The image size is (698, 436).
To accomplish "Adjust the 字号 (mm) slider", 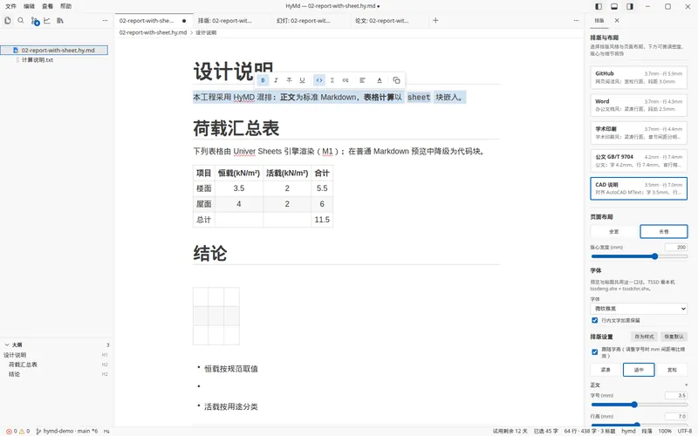I will 640,405.
